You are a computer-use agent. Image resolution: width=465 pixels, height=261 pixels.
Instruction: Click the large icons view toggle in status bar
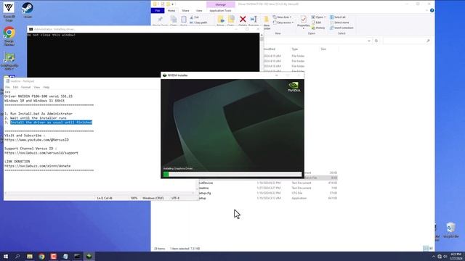[x=431, y=248]
